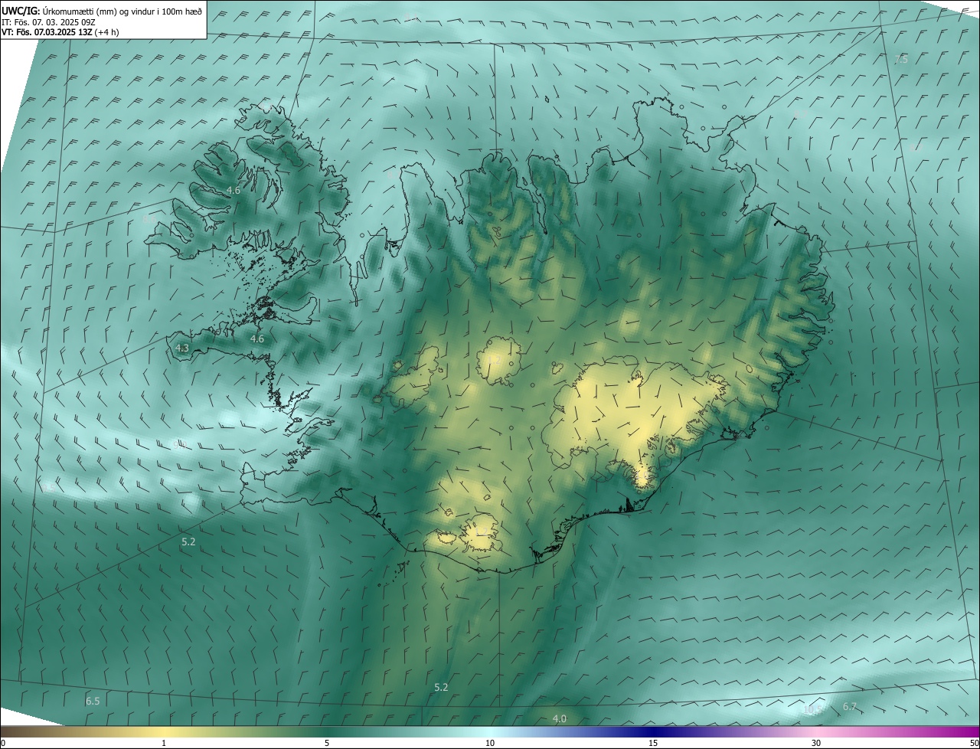Click the 6.5 value label on the map

93,701
